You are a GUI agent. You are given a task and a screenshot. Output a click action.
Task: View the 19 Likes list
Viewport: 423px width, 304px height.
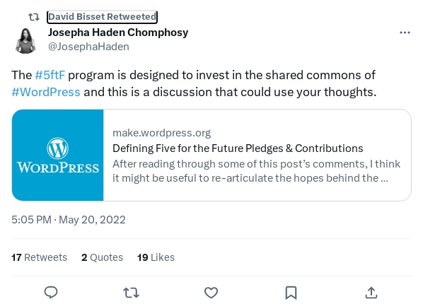point(156,257)
